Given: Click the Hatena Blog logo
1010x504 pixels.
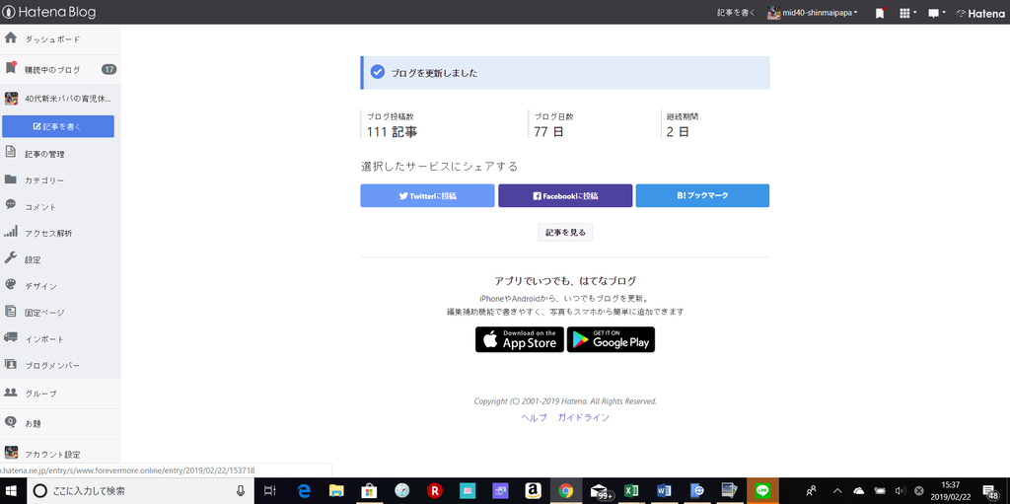Looking at the screenshot, I should tap(47, 12).
